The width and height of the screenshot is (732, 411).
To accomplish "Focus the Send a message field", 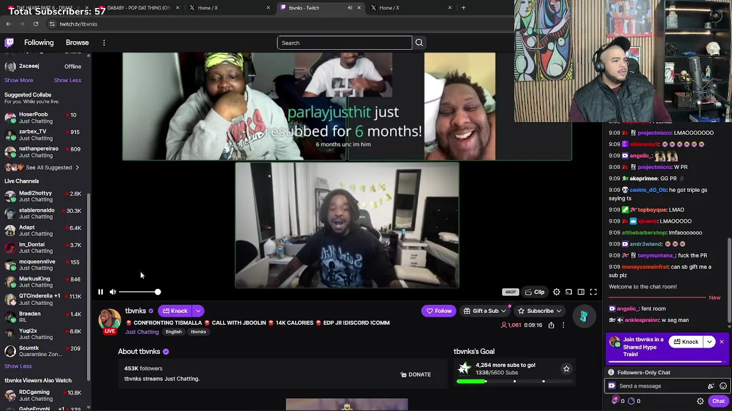I will click(661, 386).
